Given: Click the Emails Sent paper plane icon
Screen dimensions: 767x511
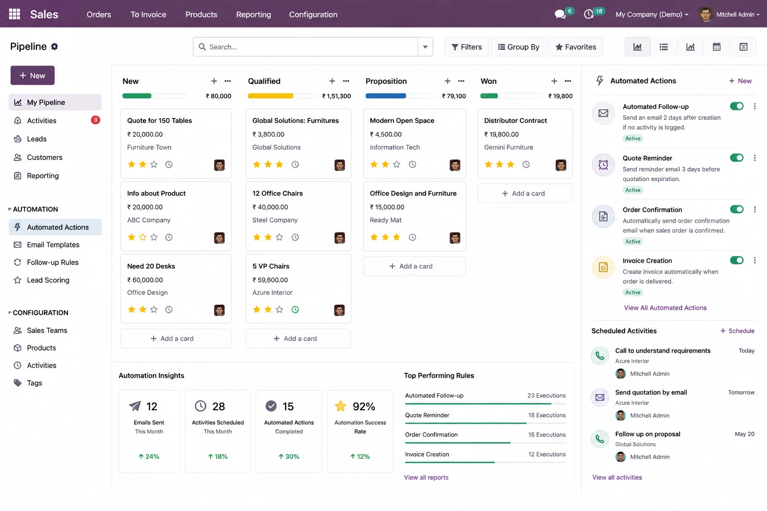Looking at the screenshot, I should pyautogui.click(x=135, y=406).
